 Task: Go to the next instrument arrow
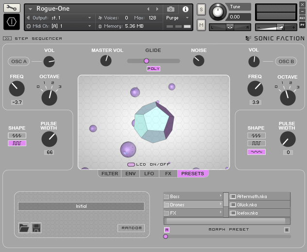157,9
